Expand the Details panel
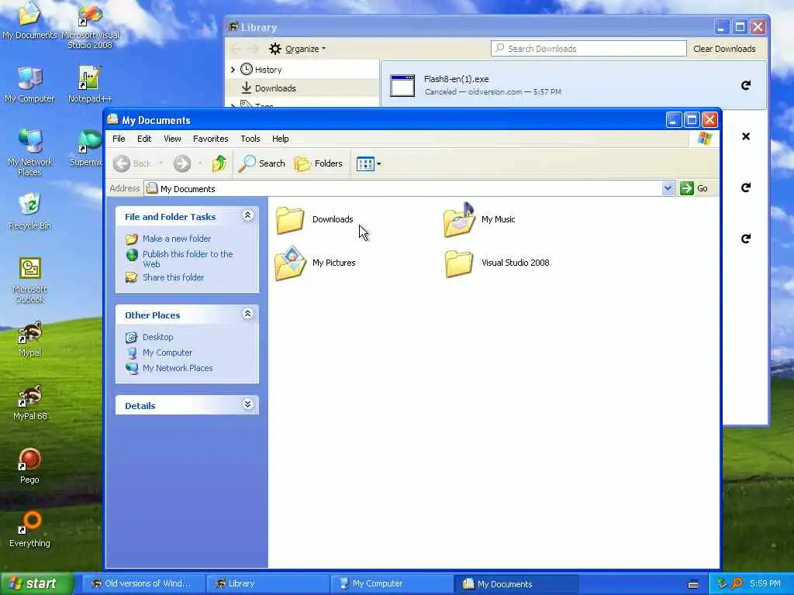 [247, 404]
